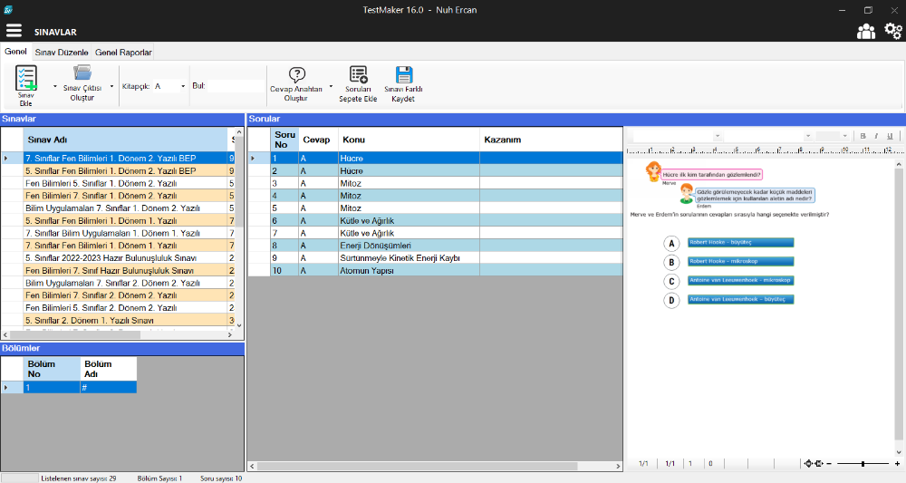Switch to the Genel Raporlar tab
The image size is (906, 483).
click(x=124, y=53)
